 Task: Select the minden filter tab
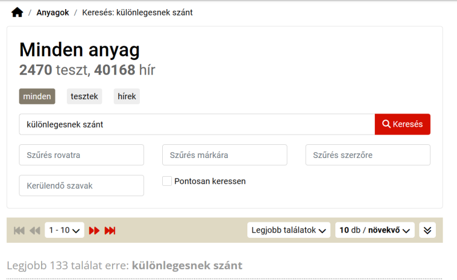[37, 96]
